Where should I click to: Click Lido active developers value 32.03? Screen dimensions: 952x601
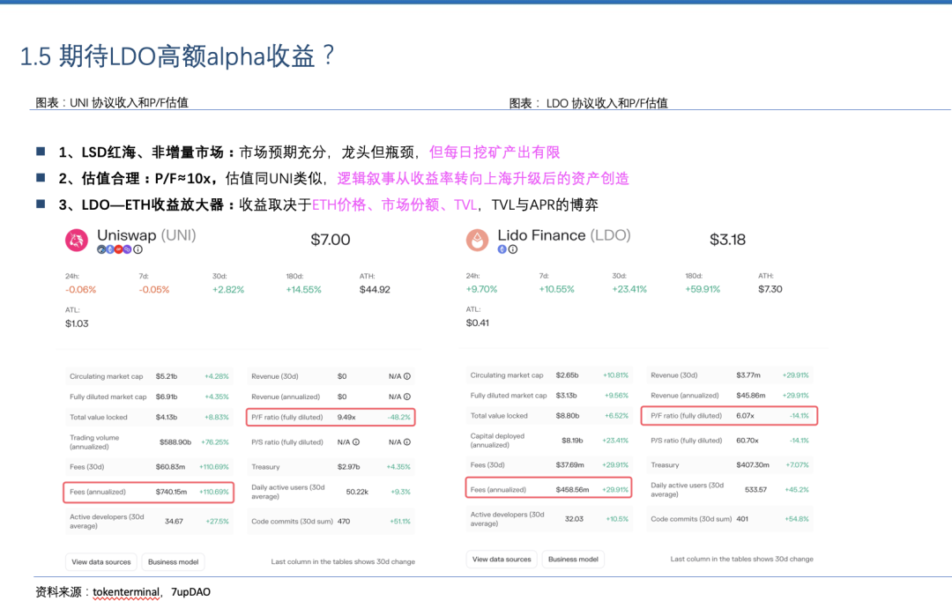[x=574, y=519]
